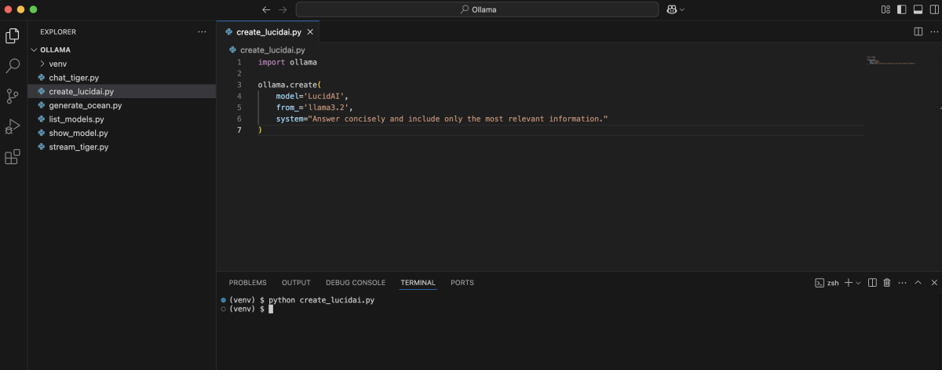Open the Explorer view in activity bar

[x=13, y=36]
